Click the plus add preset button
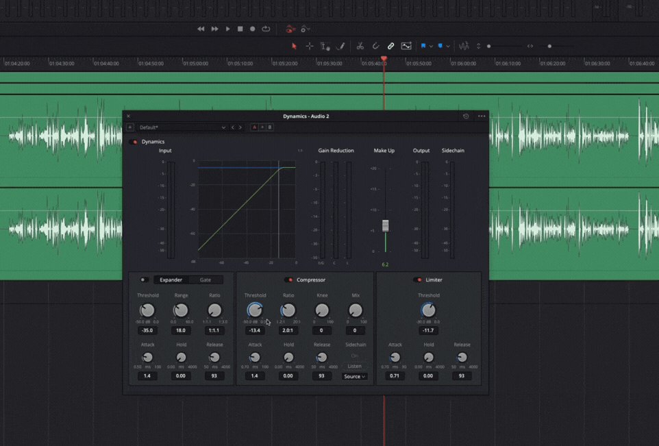This screenshot has height=446, width=659. tap(130, 127)
